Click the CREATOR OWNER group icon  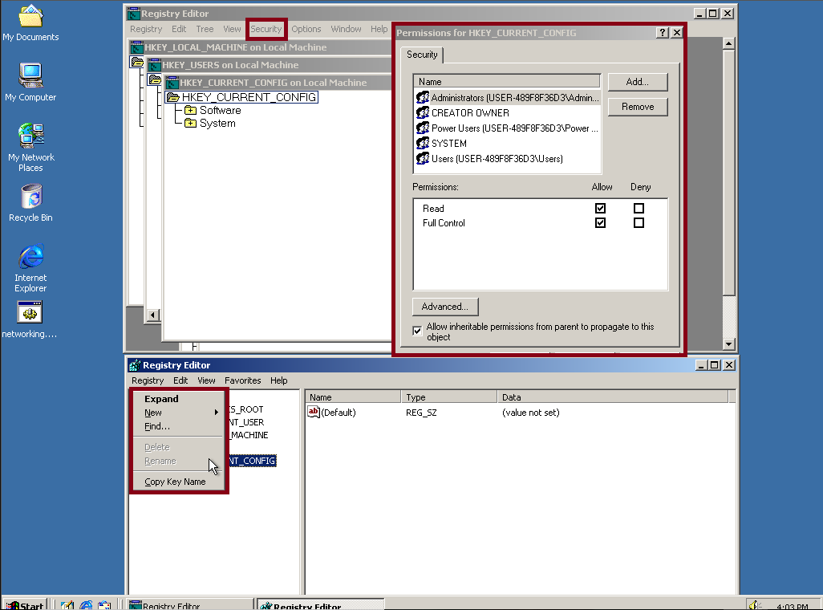[423, 113]
